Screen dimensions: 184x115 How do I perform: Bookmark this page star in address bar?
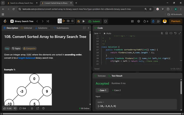[x=150, y=9]
